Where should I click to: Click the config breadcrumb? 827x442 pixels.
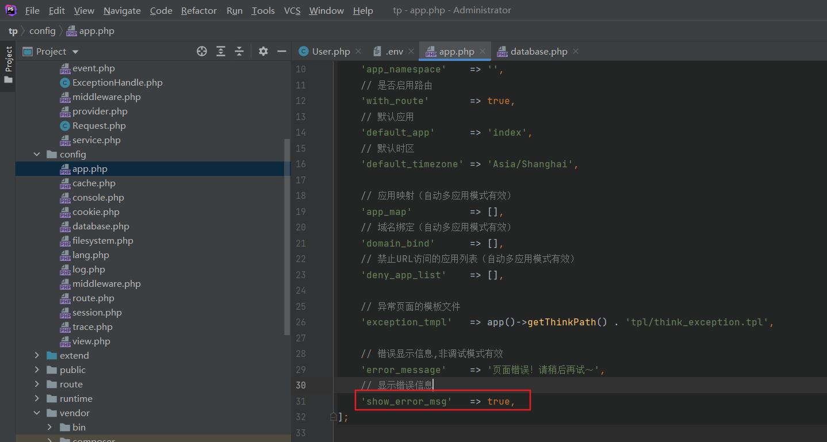tap(43, 31)
